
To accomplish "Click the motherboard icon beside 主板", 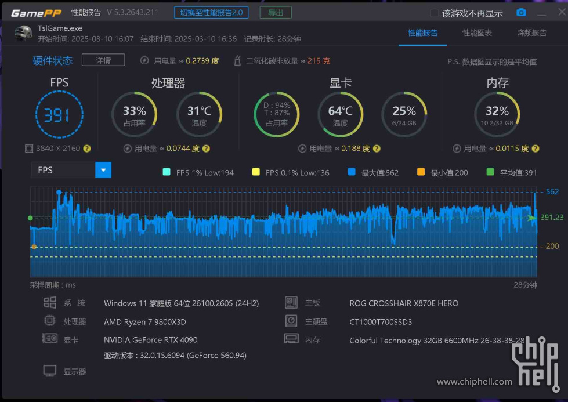I will click(291, 302).
